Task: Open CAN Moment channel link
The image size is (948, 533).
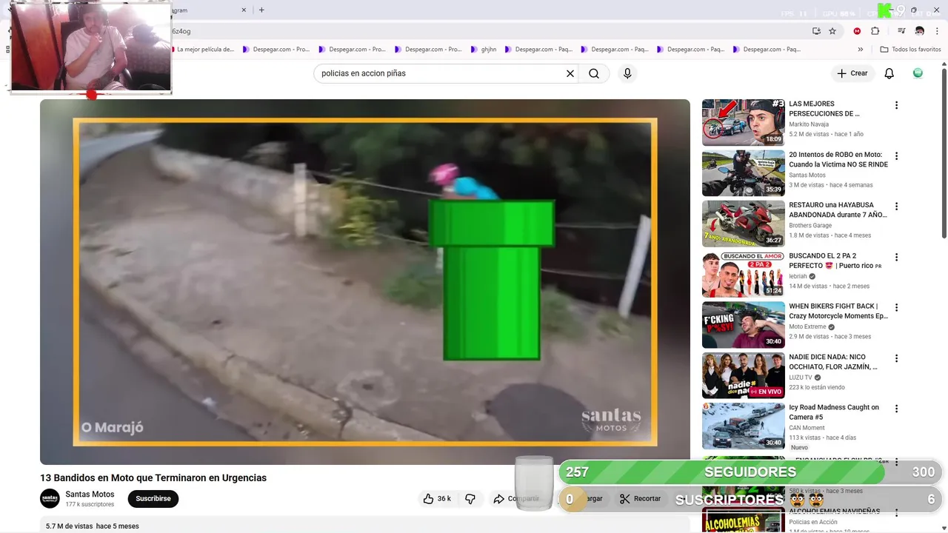Action: pos(807,428)
